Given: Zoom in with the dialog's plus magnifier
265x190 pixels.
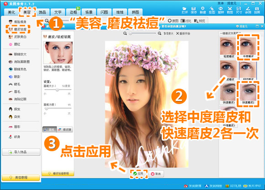Looking at the screenshot, I should [159, 33].
